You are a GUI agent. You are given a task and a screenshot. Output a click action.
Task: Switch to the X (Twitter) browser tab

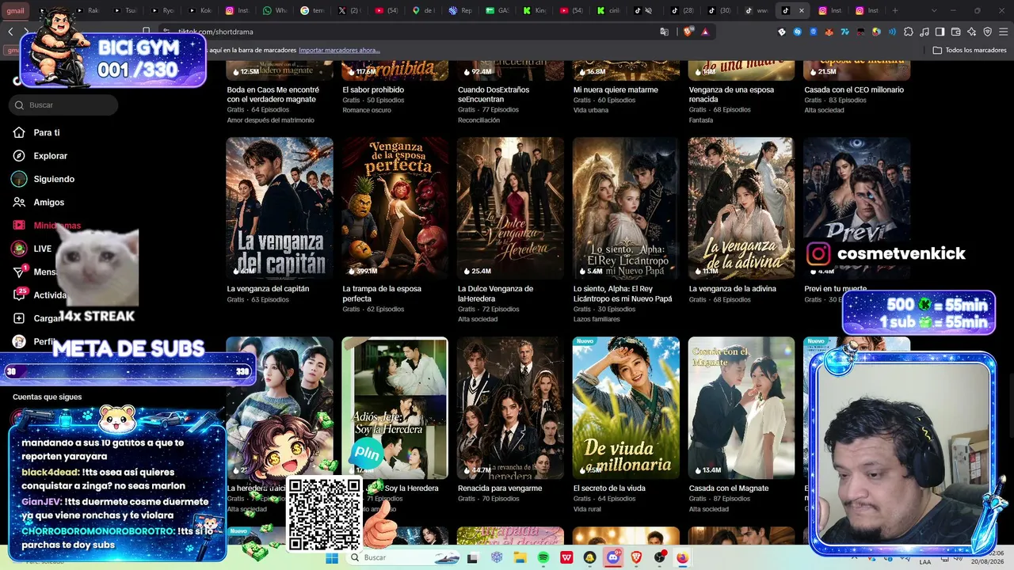click(x=350, y=10)
